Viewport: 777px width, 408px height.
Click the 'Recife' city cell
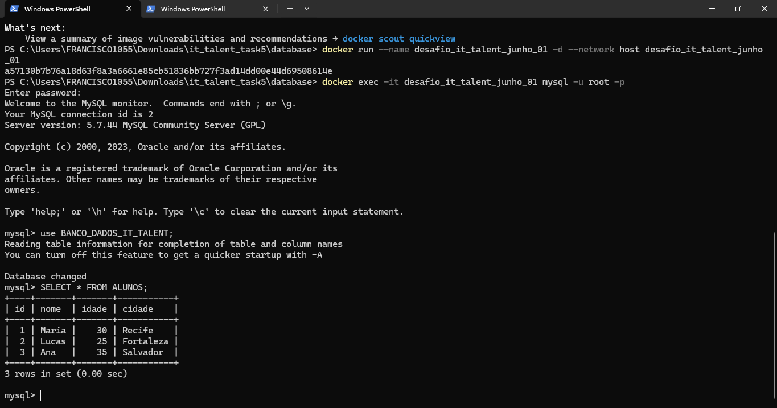138,331
